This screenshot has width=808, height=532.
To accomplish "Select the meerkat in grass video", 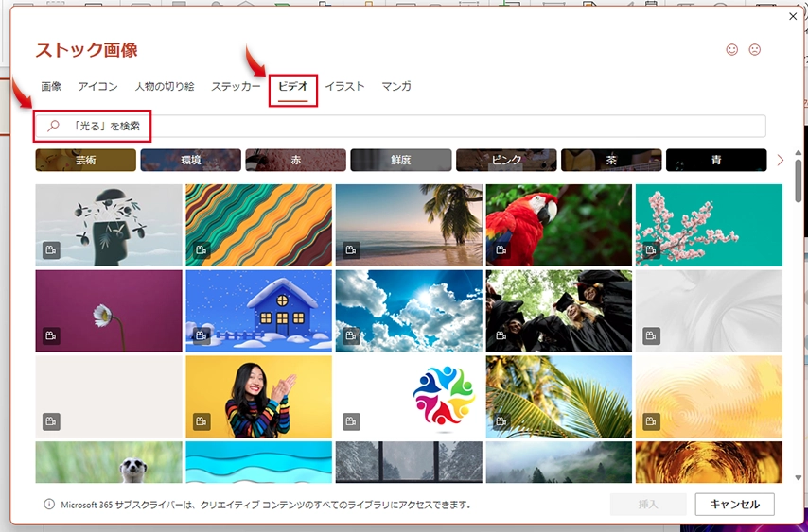I will (x=109, y=462).
